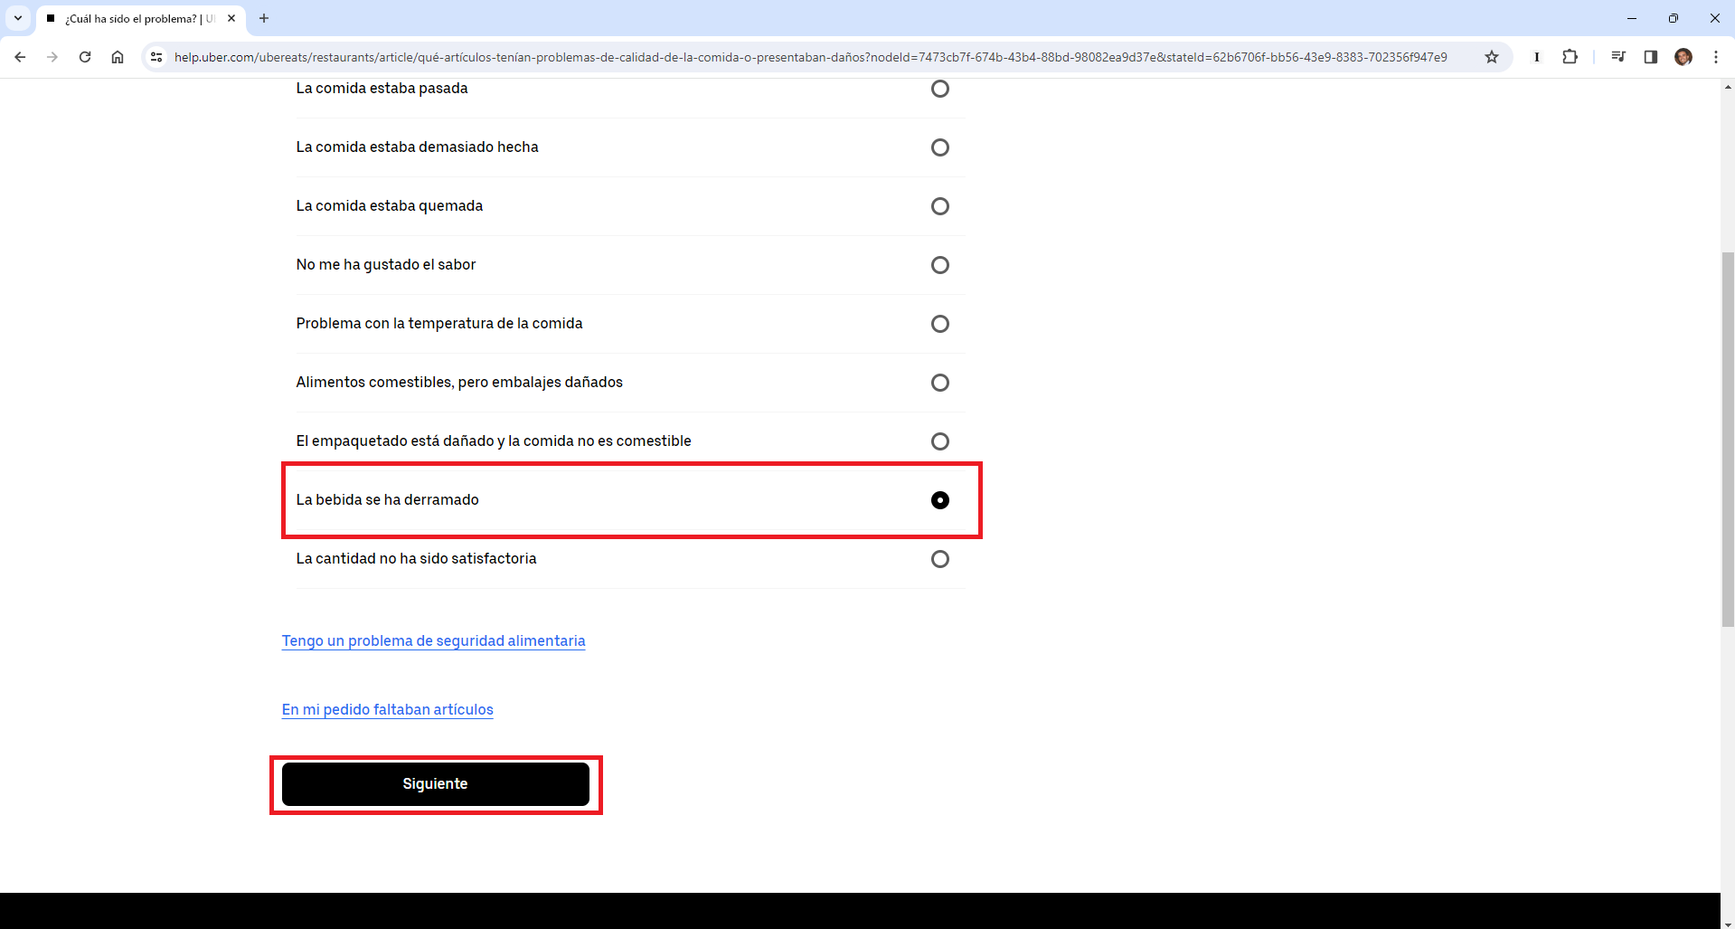Click the scrollbar down arrow

[1728, 923]
